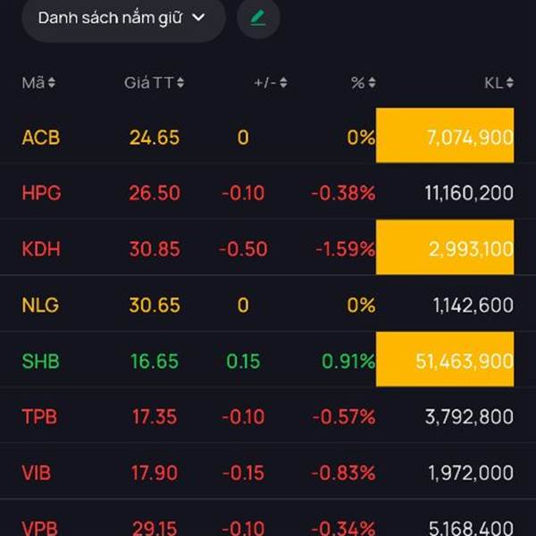The height and width of the screenshot is (536, 536).
Task: Sort by +/- change column arrows
Action: point(283,82)
